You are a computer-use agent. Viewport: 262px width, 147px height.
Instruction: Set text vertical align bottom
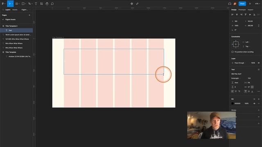click(252, 91)
